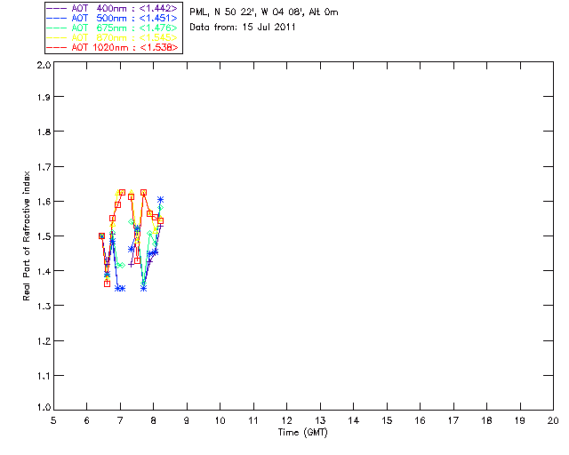Viewport: 569px width, 455px height.
Task: Click the x-axis tick label 5
Action: tap(53, 420)
